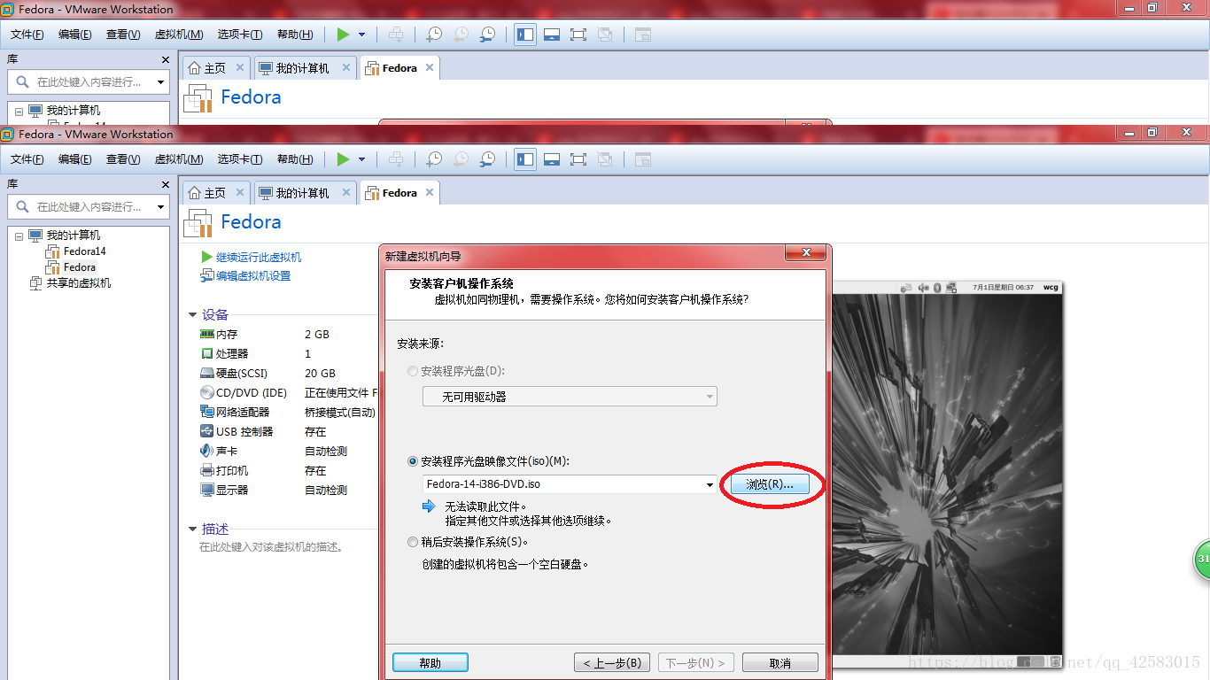
Task: Click full screen icon in background window toolbar
Action: click(578, 35)
